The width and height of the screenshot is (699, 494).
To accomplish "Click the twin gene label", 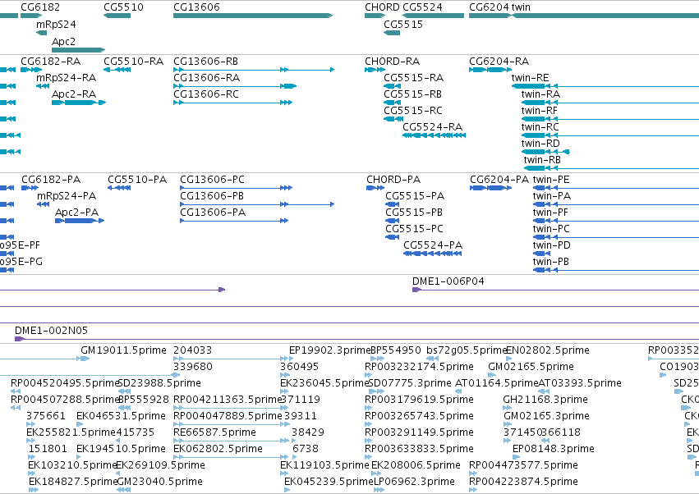I will click(521, 7).
